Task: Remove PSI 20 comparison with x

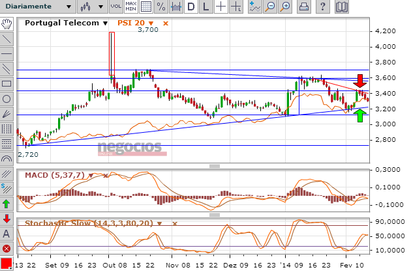Action: (166, 23)
